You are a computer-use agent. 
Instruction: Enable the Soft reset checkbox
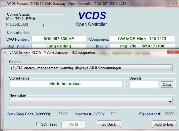38,124
